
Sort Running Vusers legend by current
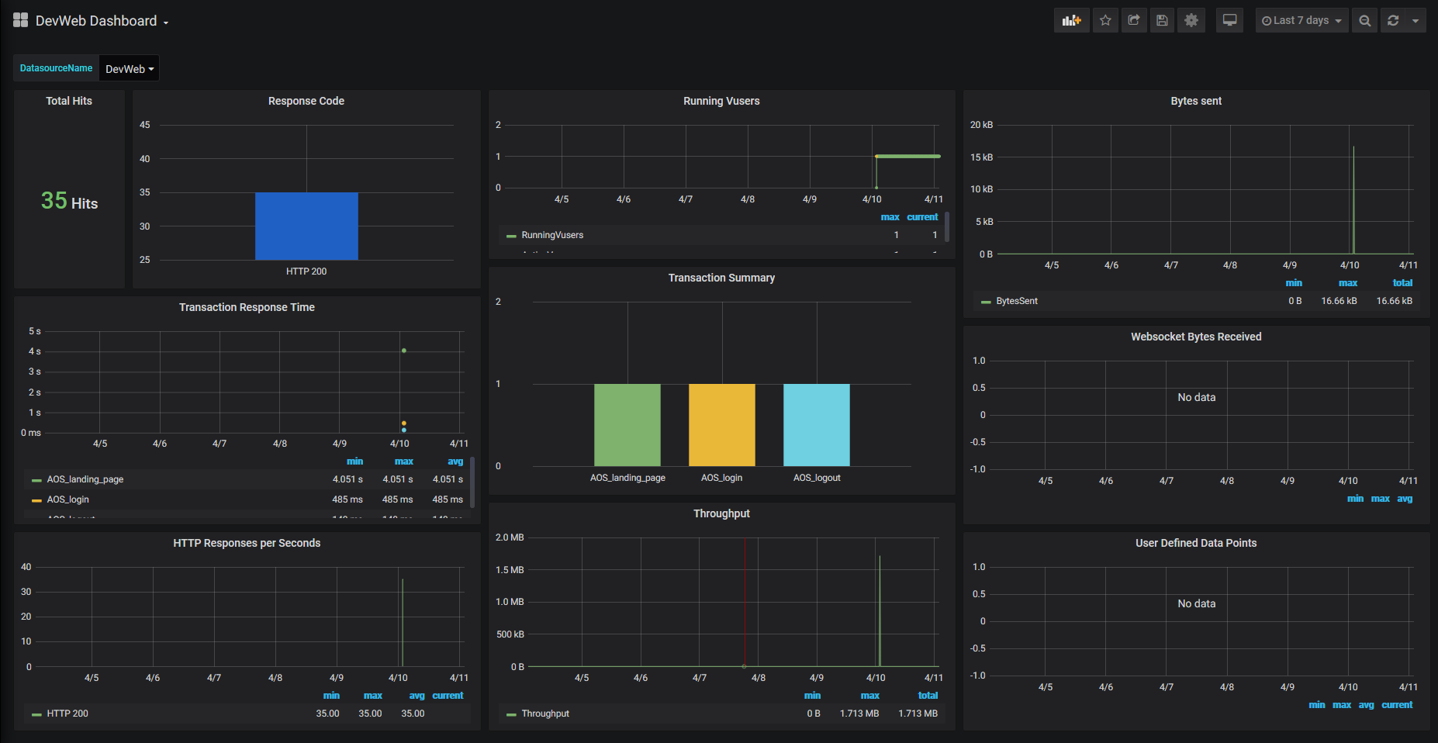click(x=922, y=217)
